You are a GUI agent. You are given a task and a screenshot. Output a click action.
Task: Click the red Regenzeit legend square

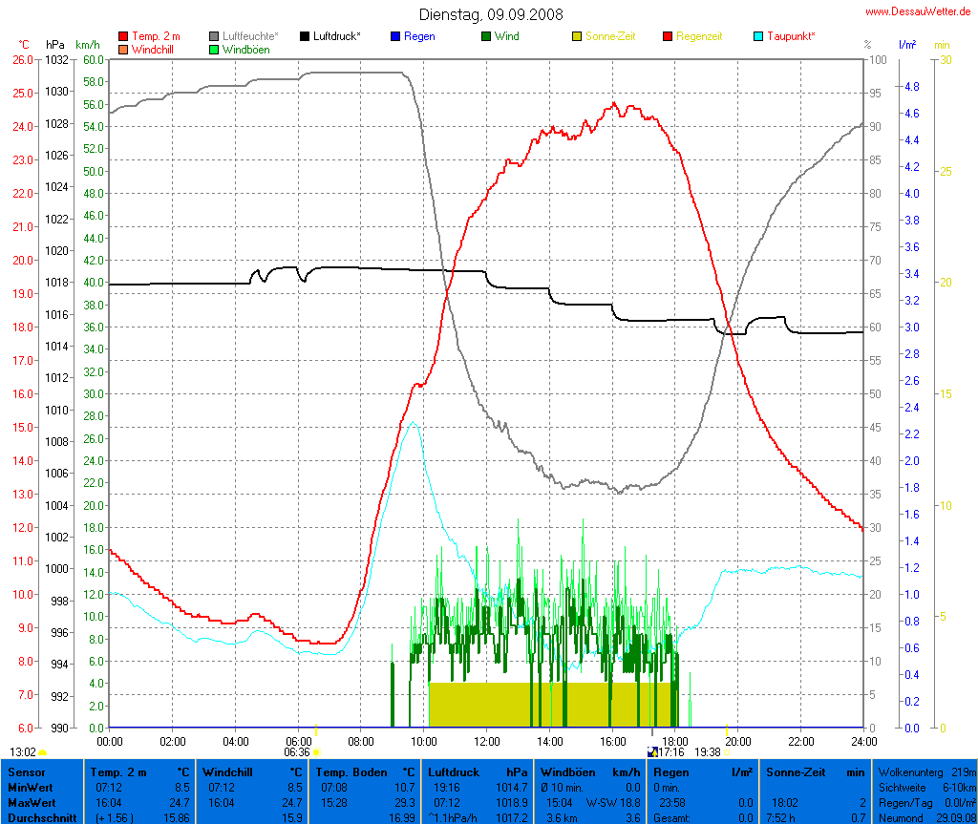click(668, 36)
